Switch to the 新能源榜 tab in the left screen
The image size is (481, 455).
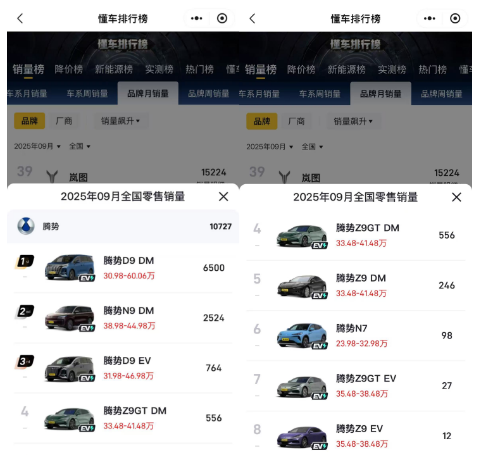pyautogui.click(x=114, y=69)
